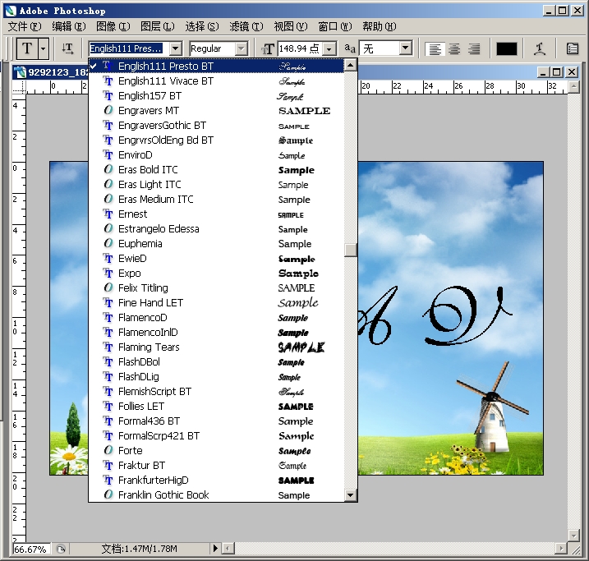The height and width of the screenshot is (561, 589).
Task: Open the 滤镜 menu
Action: [x=246, y=26]
